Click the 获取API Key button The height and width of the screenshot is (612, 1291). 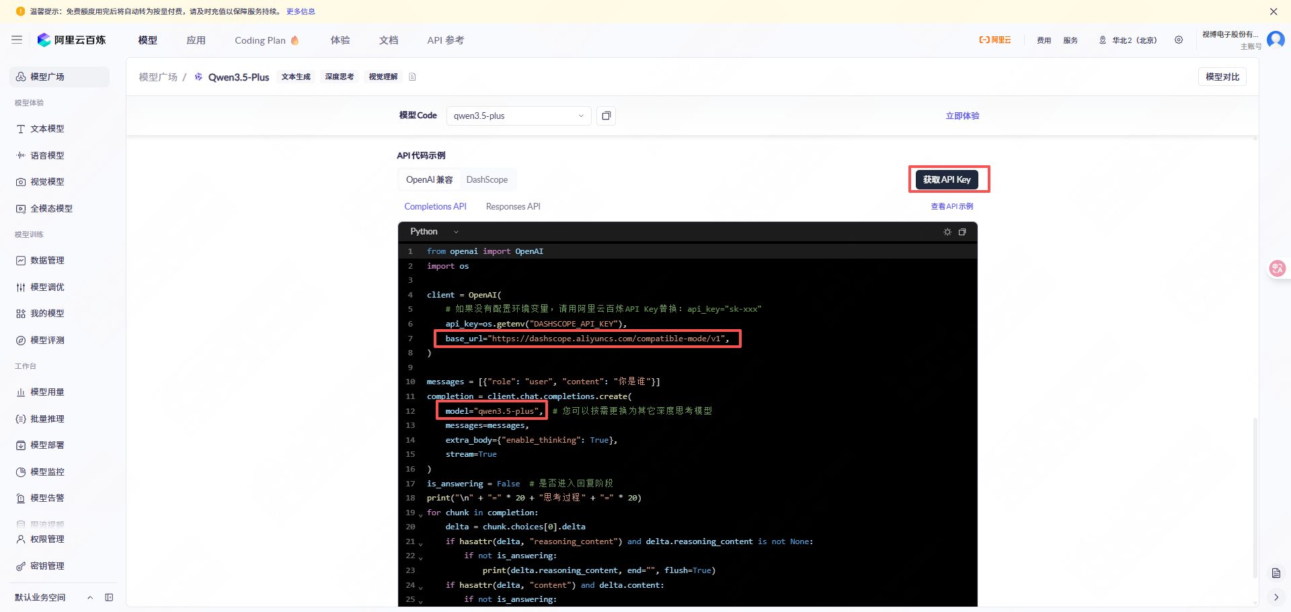[947, 179]
